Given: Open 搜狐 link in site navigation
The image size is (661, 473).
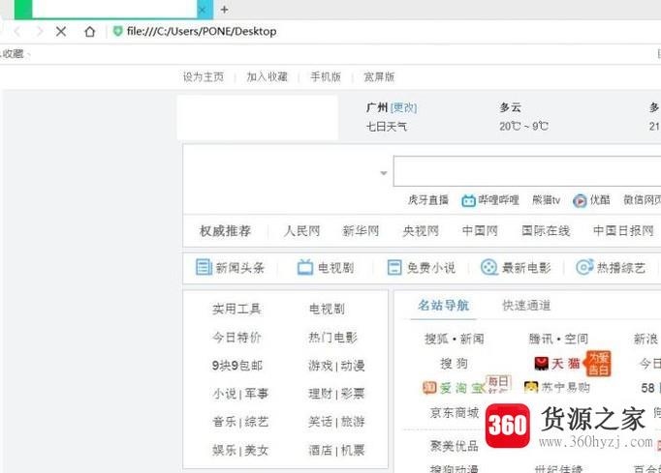Looking at the screenshot, I should [x=436, y=339].
